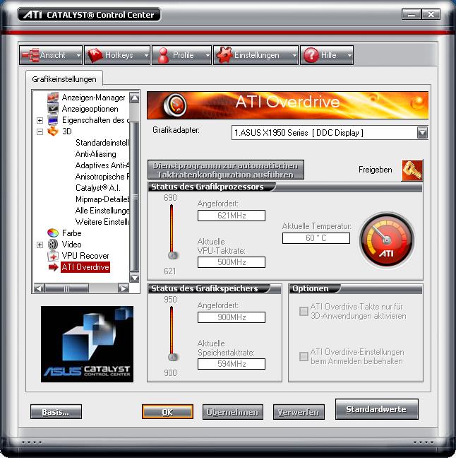Click the tree horizontal scrollbar left arrow
The height and width of the screenshot is (458, 456).
click(39, 288)
